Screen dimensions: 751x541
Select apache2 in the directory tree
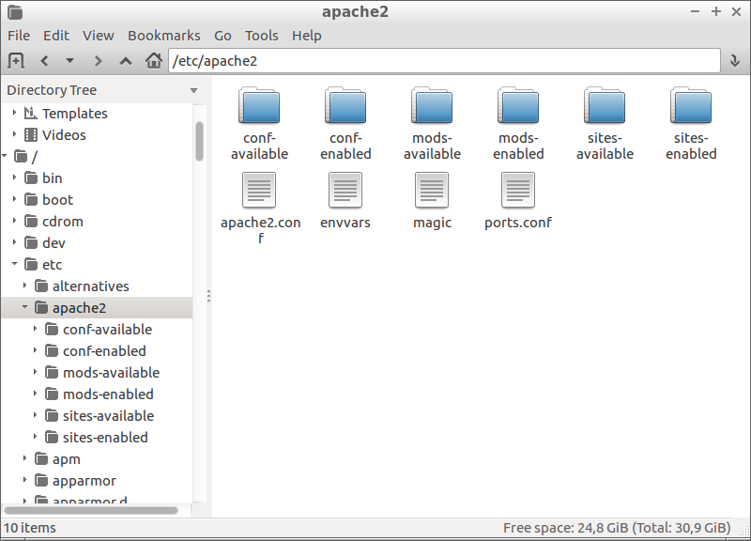point(80,308)
